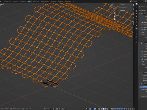Toggle Relative Offset checkbox in first Array modifier
The height and width of the screenshot is (110, 147).
(143, 22)
